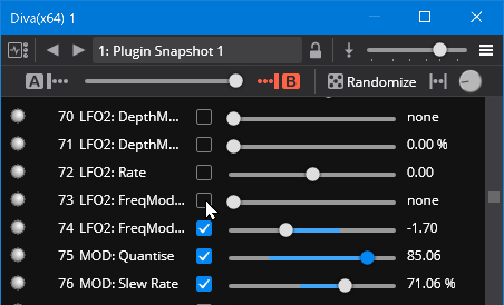Select the '75 MOD: Quantise' label
The width and height of the screenshot is (504, 305).
pyautogui.click(x=116, y=256)
